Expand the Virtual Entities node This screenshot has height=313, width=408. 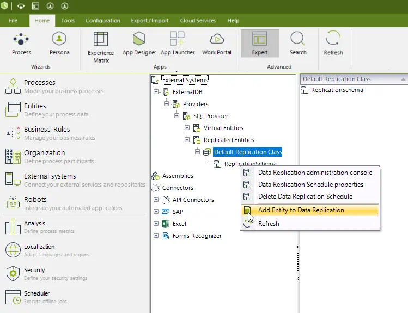[187, 127]
